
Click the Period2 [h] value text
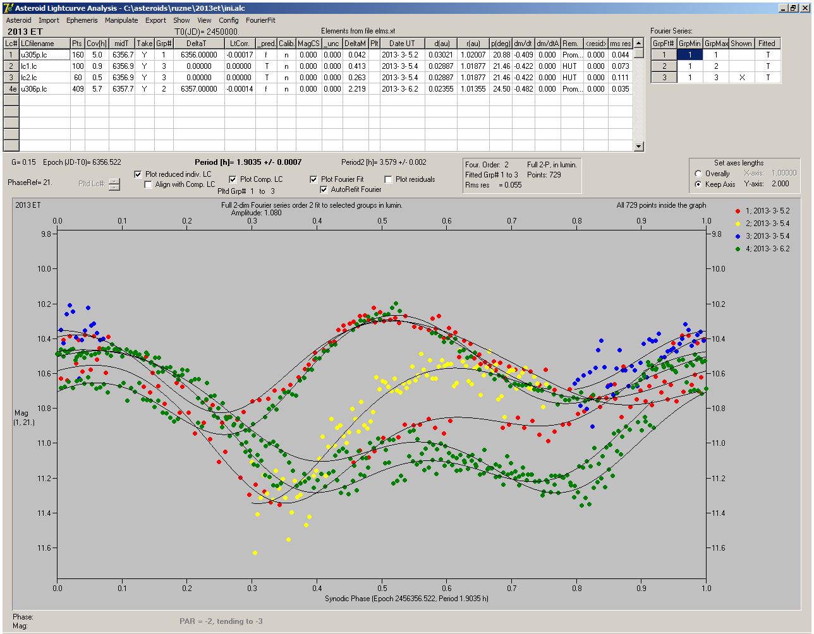tap(384, 162)
